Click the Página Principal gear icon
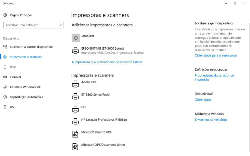The height and width of the screenshot is (156, 250). [x=5, y=15]
